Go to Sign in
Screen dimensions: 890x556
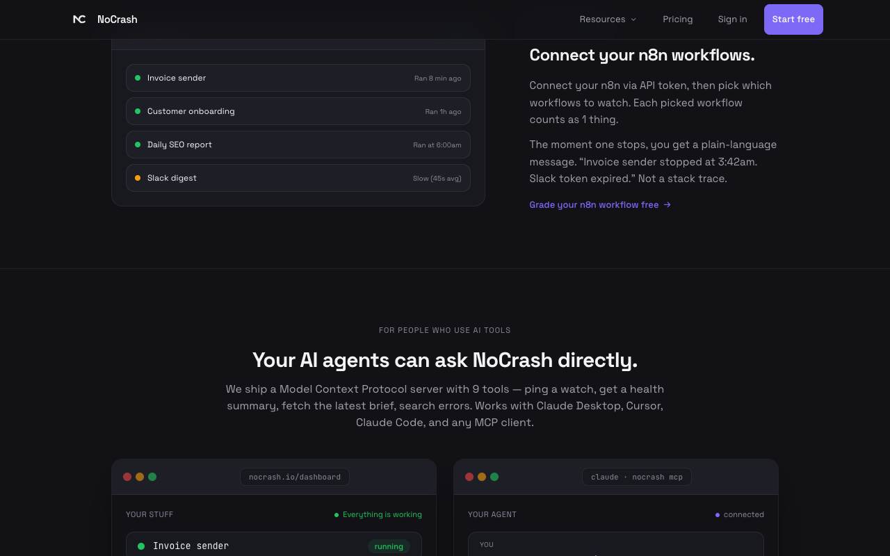click(x=732, y=19)
